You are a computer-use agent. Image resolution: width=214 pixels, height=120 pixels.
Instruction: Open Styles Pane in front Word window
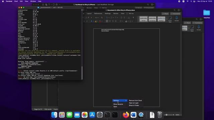(x=170, y=19)
